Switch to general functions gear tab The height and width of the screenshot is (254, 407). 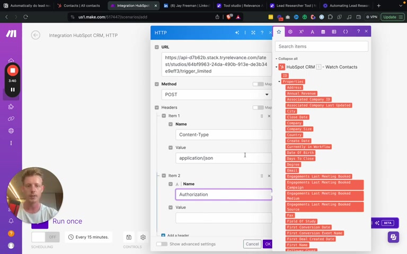point(290,32)
